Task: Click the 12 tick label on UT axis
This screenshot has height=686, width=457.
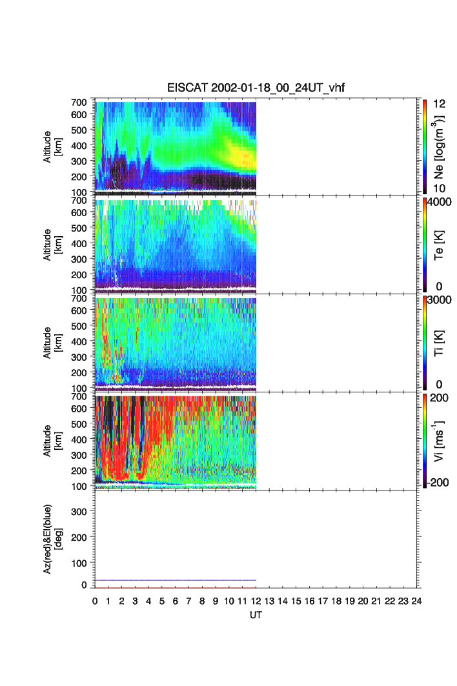Action: pos(256,601)
